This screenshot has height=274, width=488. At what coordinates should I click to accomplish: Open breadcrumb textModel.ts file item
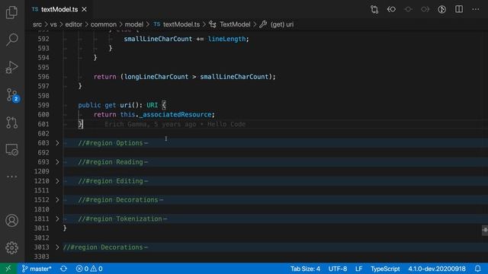(x=176, y=24)
